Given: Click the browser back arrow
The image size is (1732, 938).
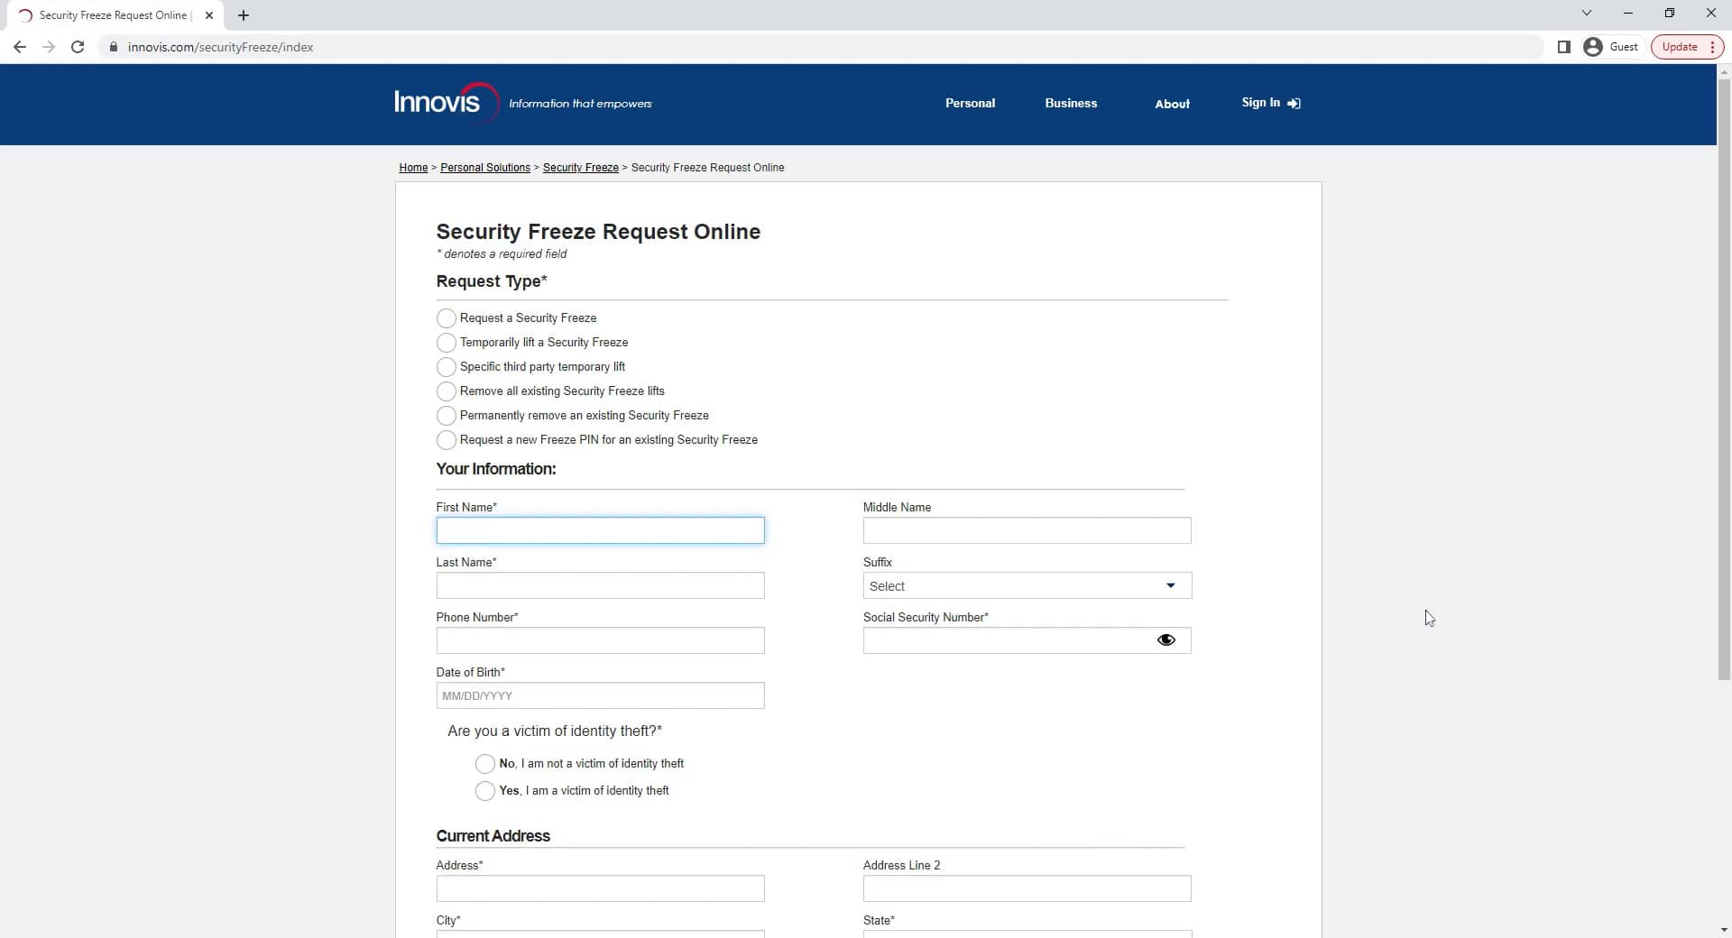Looking at the screenshot, I should (20, 47).
